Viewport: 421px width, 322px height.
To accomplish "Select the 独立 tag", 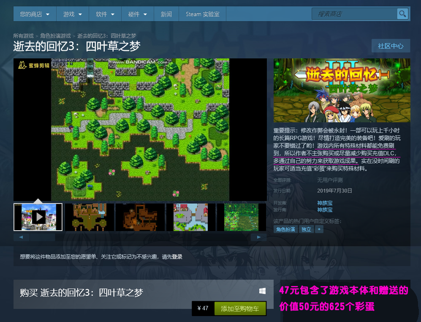I will [x=306, y=229].
